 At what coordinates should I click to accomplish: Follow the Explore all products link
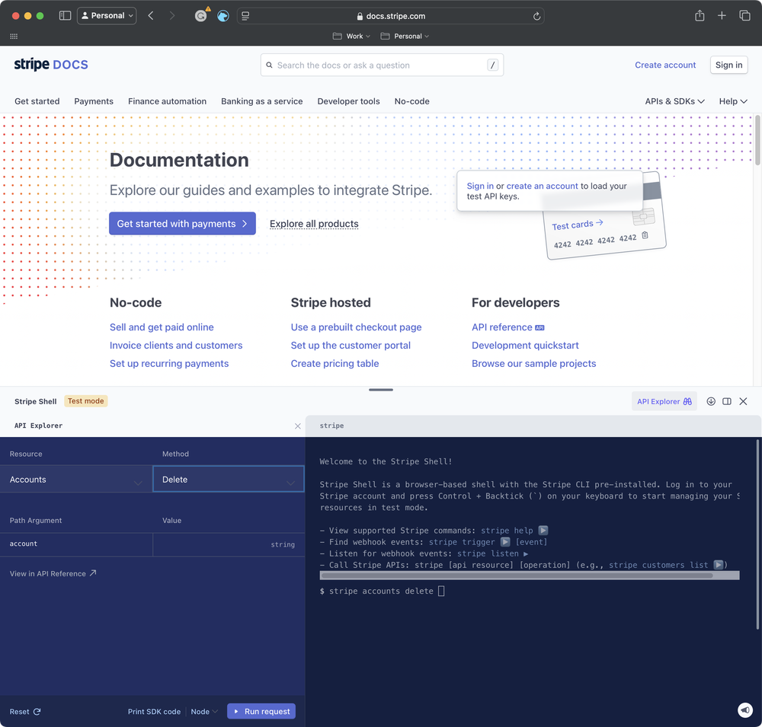[314, 224]
